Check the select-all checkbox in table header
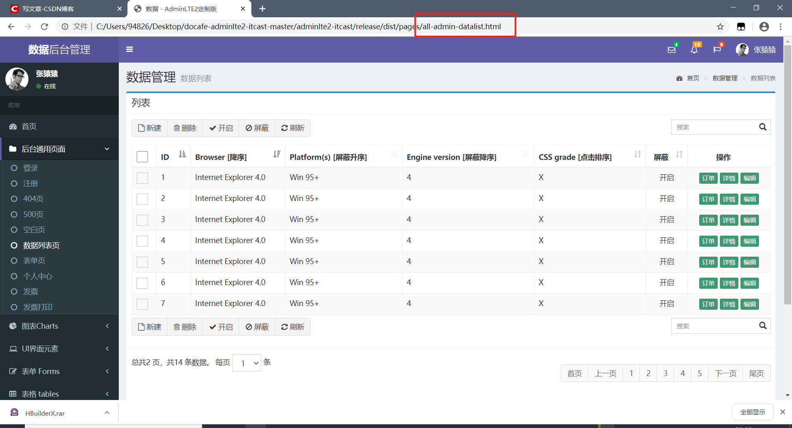Screen dimensions: 792x428 pos(142,157)
